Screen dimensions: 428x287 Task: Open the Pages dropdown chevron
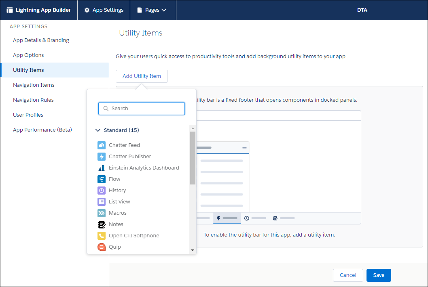[x=164, y=10]
